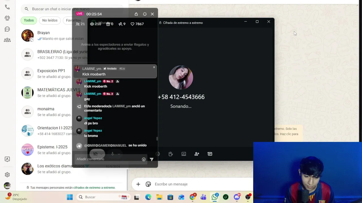Viewport: 362px width, 203px height.
Task: Open reactions emoji in call toolbar
Action: tap(158, 154)
